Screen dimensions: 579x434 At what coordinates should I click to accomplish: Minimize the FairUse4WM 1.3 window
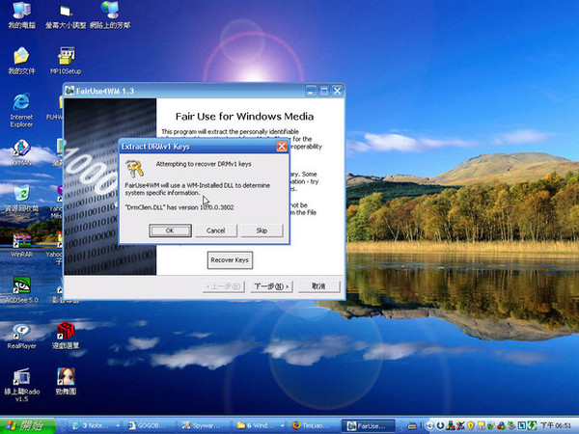click(311, 91)
